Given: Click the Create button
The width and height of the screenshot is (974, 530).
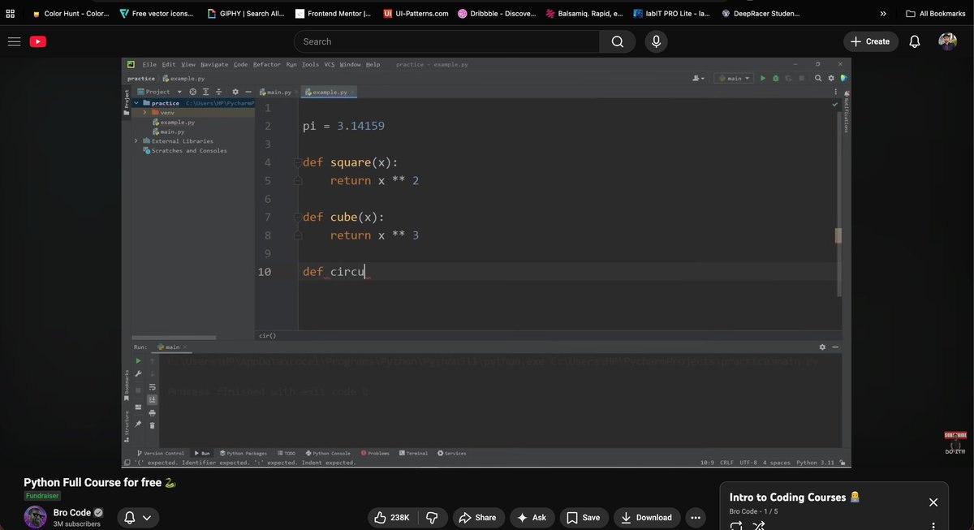Looking at the screenshot, I should click(870, 41).
